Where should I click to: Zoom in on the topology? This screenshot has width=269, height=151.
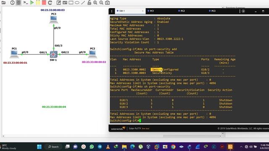[95, 3]
